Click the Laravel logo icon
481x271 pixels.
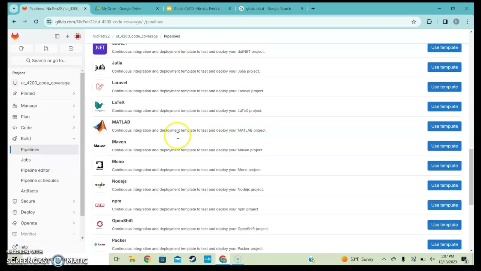point(100,87)
